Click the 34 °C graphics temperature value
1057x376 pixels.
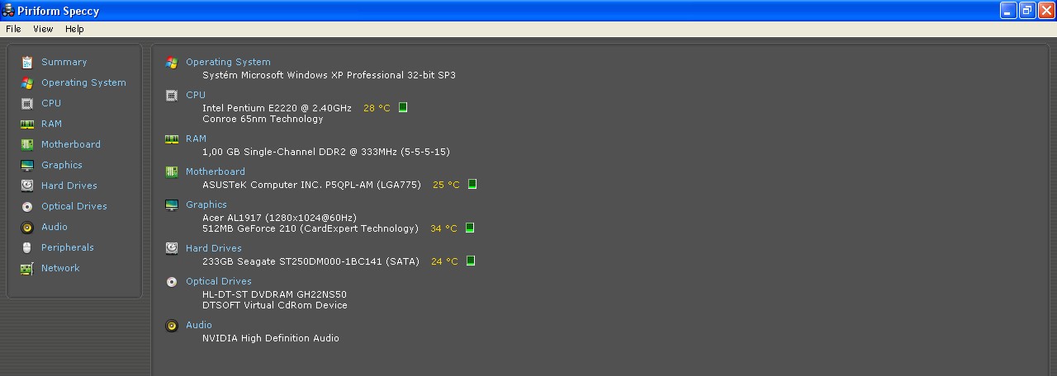pyautogui.click(x=443, y=228)
